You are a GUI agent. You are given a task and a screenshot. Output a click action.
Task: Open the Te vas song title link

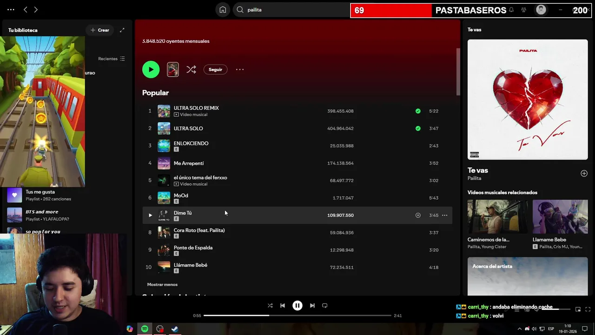(478, 170)
